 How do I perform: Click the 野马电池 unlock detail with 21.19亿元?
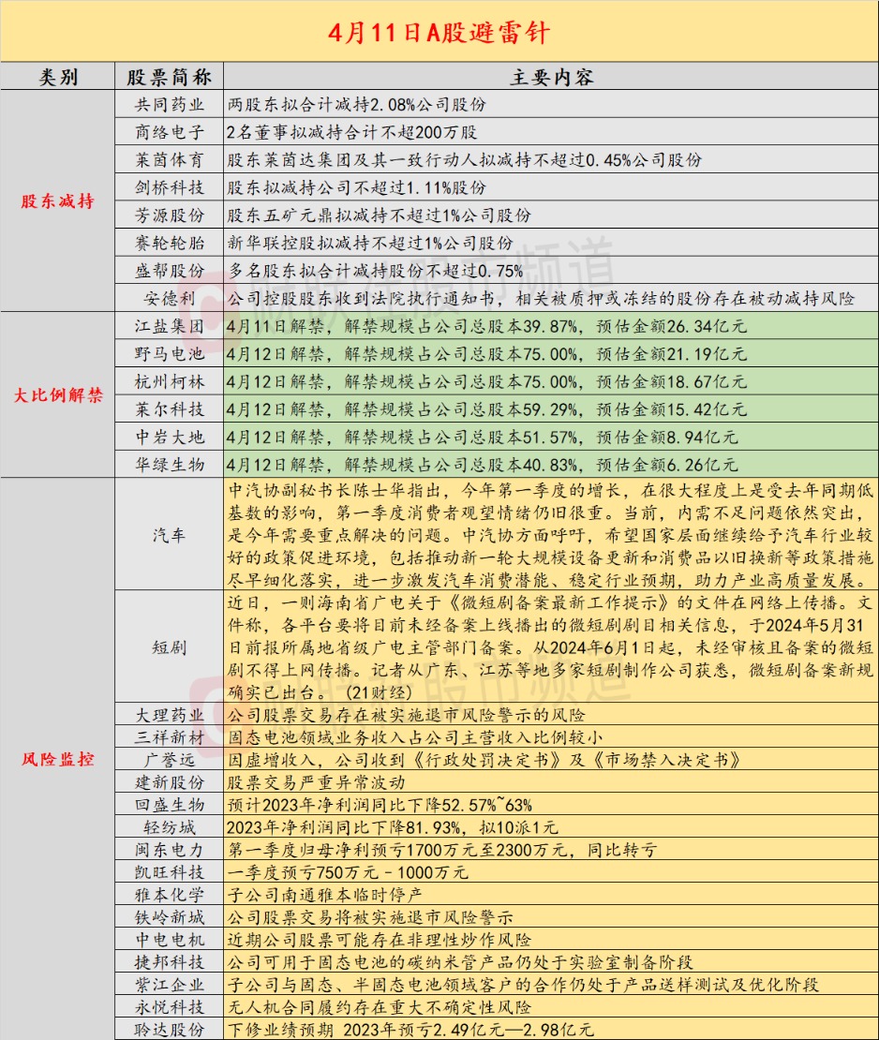click(x=486, y=353)
